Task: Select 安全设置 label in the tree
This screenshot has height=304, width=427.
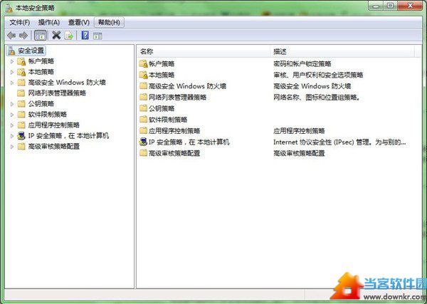Action: [x=31, y=51]
